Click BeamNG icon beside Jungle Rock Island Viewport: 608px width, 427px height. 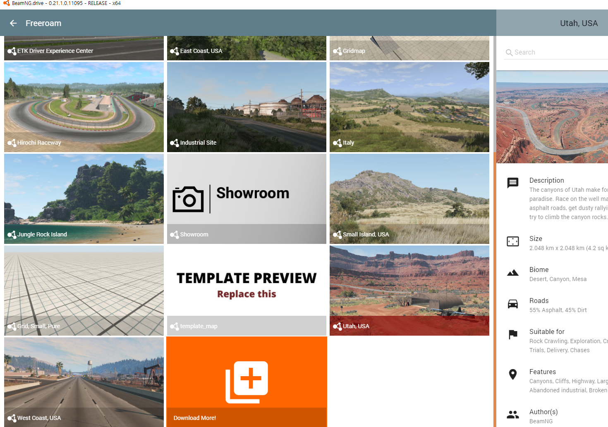[x=12, y=235]
